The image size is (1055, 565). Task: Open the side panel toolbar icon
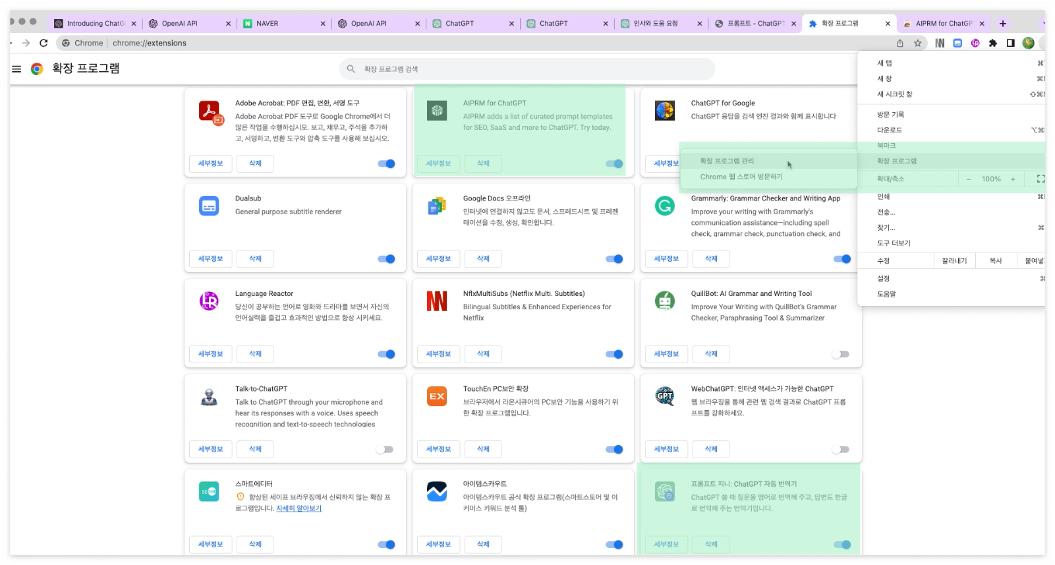(1010, 43)
